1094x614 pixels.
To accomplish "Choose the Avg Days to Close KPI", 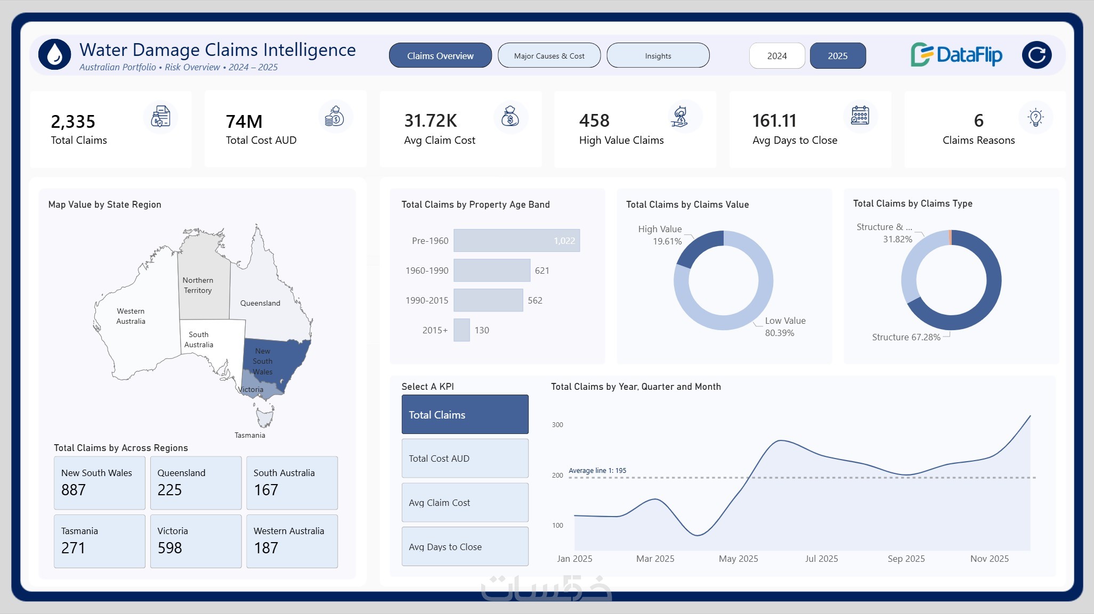I will click(x=465, y=547).
